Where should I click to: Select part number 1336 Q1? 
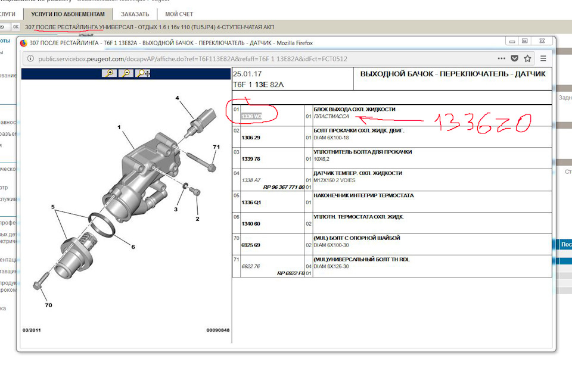pyautogui.click(x=251, y=202)
